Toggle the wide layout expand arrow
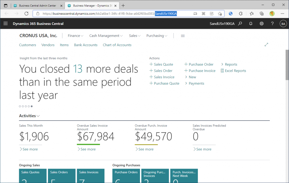 (x=266, y=45)
